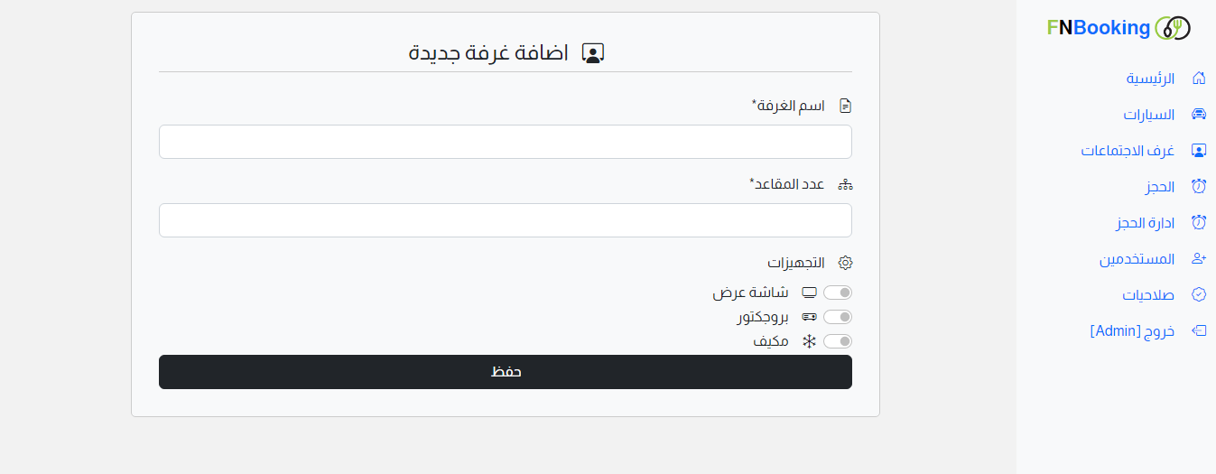
Task: Turn on the بروجكتور toggle switch
Action: 837,317
